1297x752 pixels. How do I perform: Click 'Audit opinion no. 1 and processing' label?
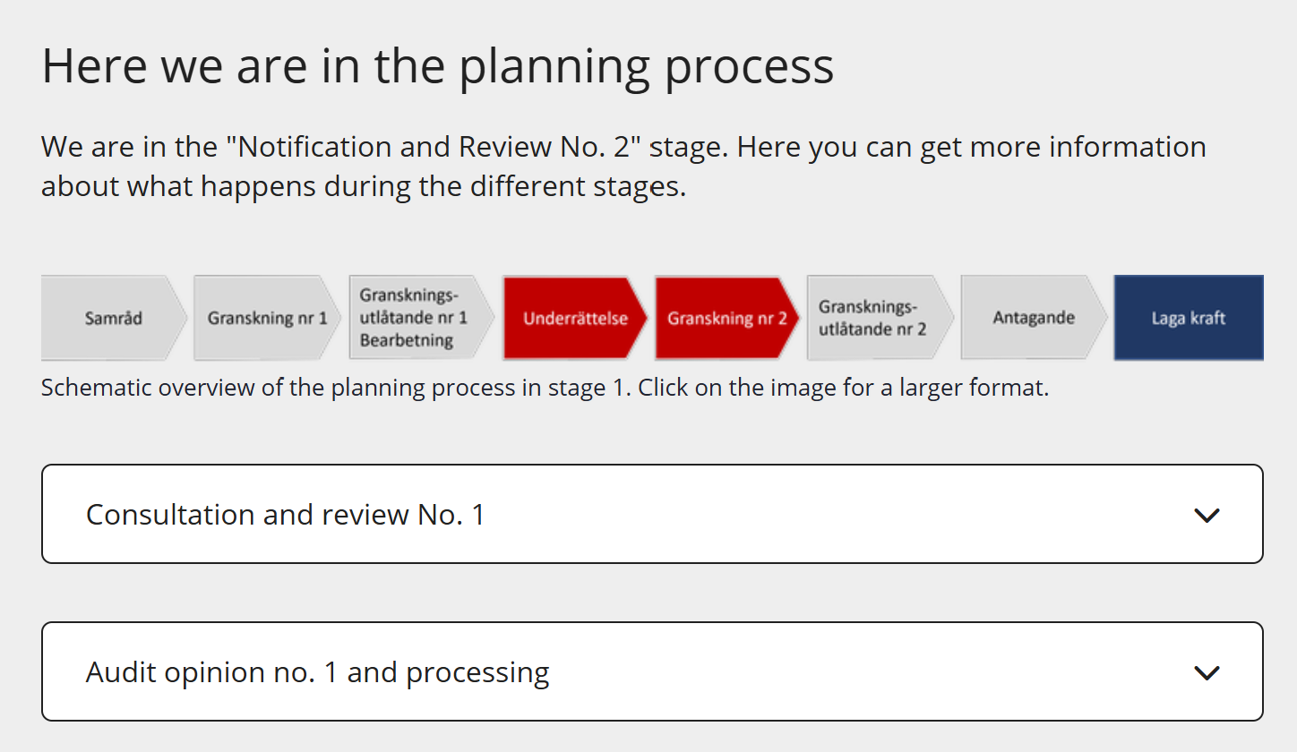pyautogui.click(x=317, y=672)
